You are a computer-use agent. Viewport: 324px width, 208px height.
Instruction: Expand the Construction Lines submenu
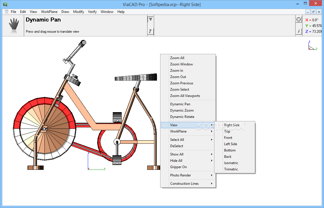point(188,184)
